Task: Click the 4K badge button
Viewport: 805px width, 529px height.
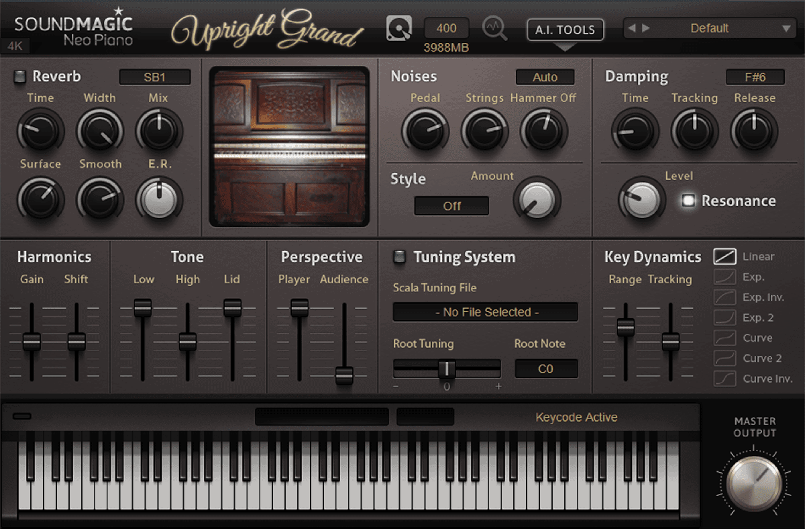Action: coord(15,46)
